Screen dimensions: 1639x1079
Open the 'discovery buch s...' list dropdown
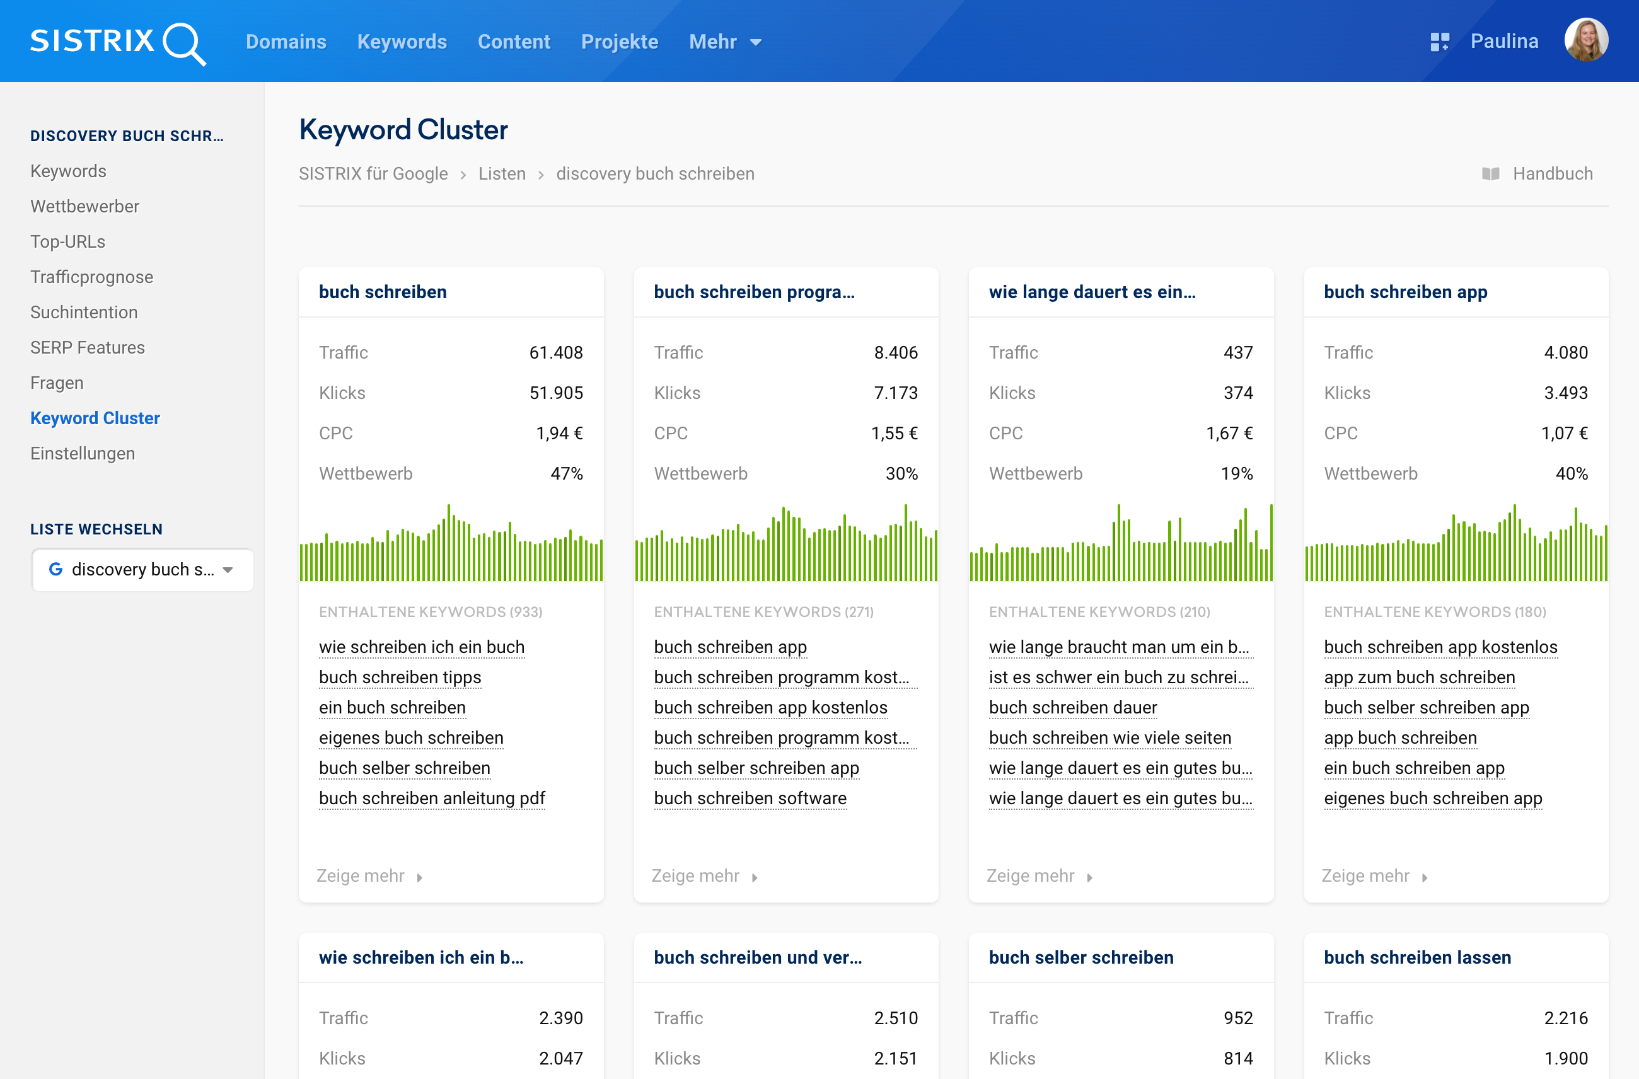point(143,570)
